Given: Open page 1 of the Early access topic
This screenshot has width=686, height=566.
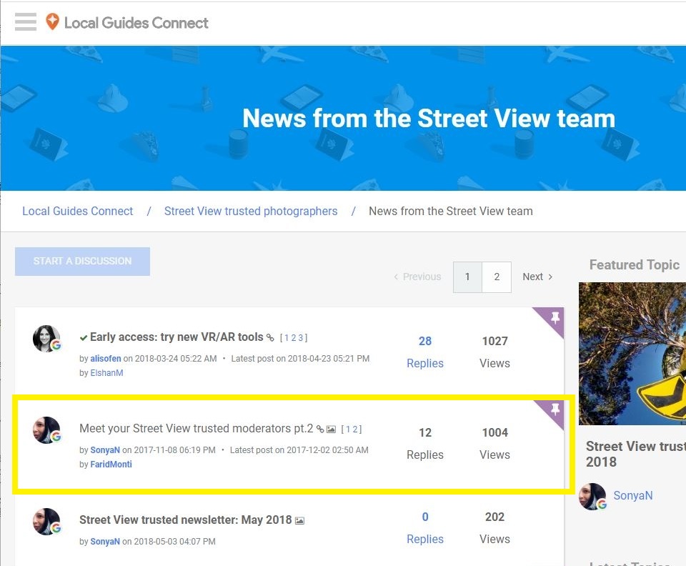Looking at the screenshot, I should pos(287,338).
